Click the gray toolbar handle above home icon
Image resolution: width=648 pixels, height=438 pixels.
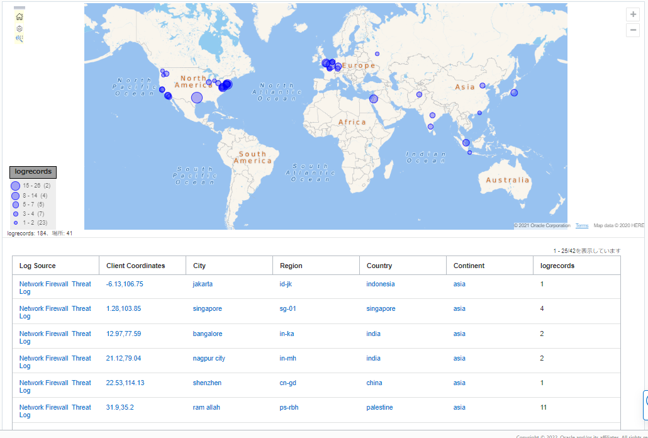pos(20,8)
